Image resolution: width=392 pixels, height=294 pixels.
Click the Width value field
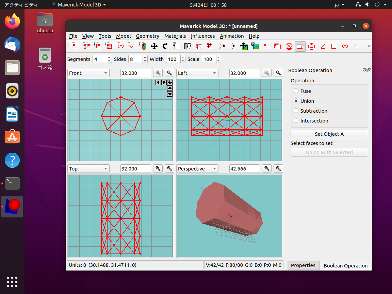pyautogui.click(x=173, y=59)
